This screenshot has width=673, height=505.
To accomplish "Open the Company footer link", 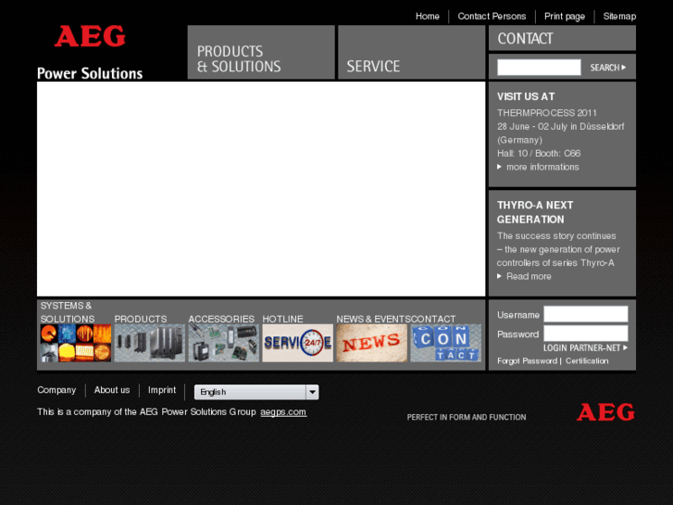I will [56, 390].
